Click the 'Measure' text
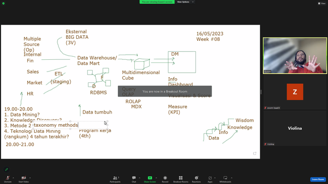This screenshot has height=184, width=328. click(178, 107)
